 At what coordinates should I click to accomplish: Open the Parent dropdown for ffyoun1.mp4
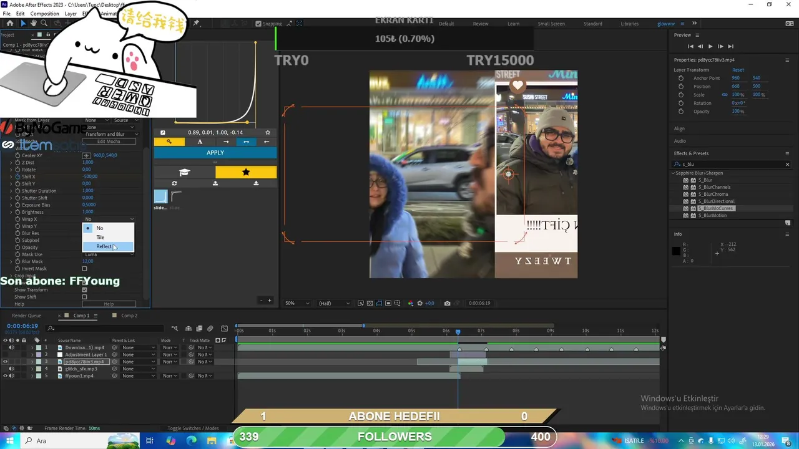point(138,376)
